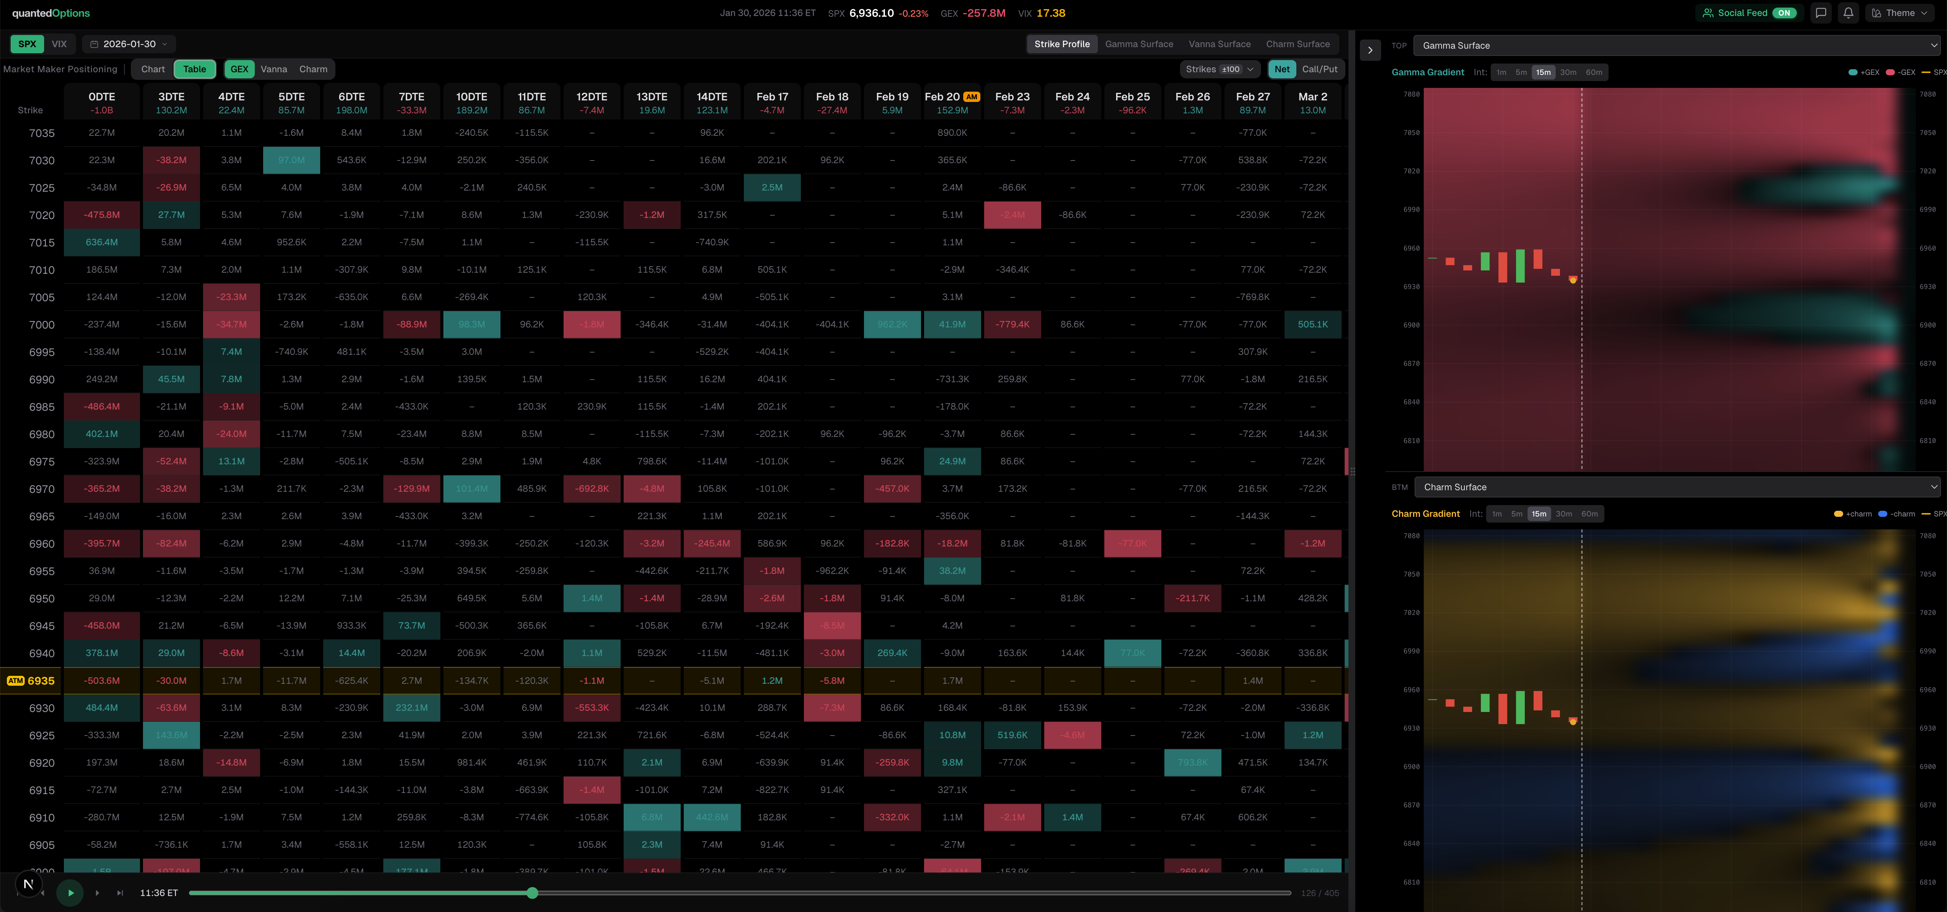Click the notification bell icon

[1848, 13]
